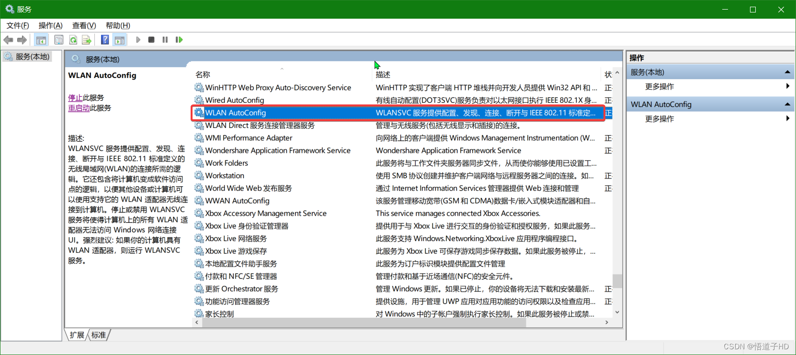Sort by the 状 status column header
The height and width of the screenshot is (355, 796).
pyautogui.click(x=607, y=74)
